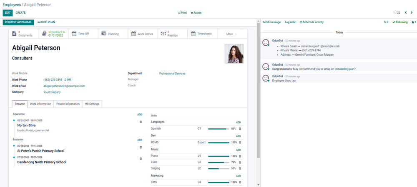
Task: Print the employee record
Action: [x=183, y=13]
